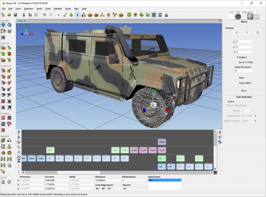The height and width of the screenshot is (197, 266).
Task: Select the Freeze Z option
Action: (x=255, y=32)
